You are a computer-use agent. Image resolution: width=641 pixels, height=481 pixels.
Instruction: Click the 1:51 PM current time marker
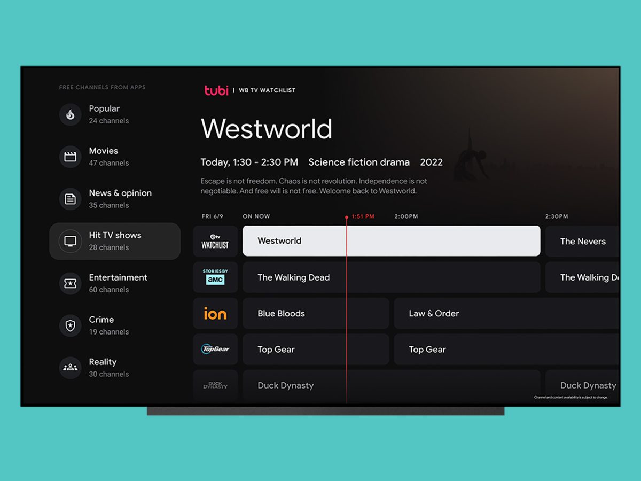[362, 216]
